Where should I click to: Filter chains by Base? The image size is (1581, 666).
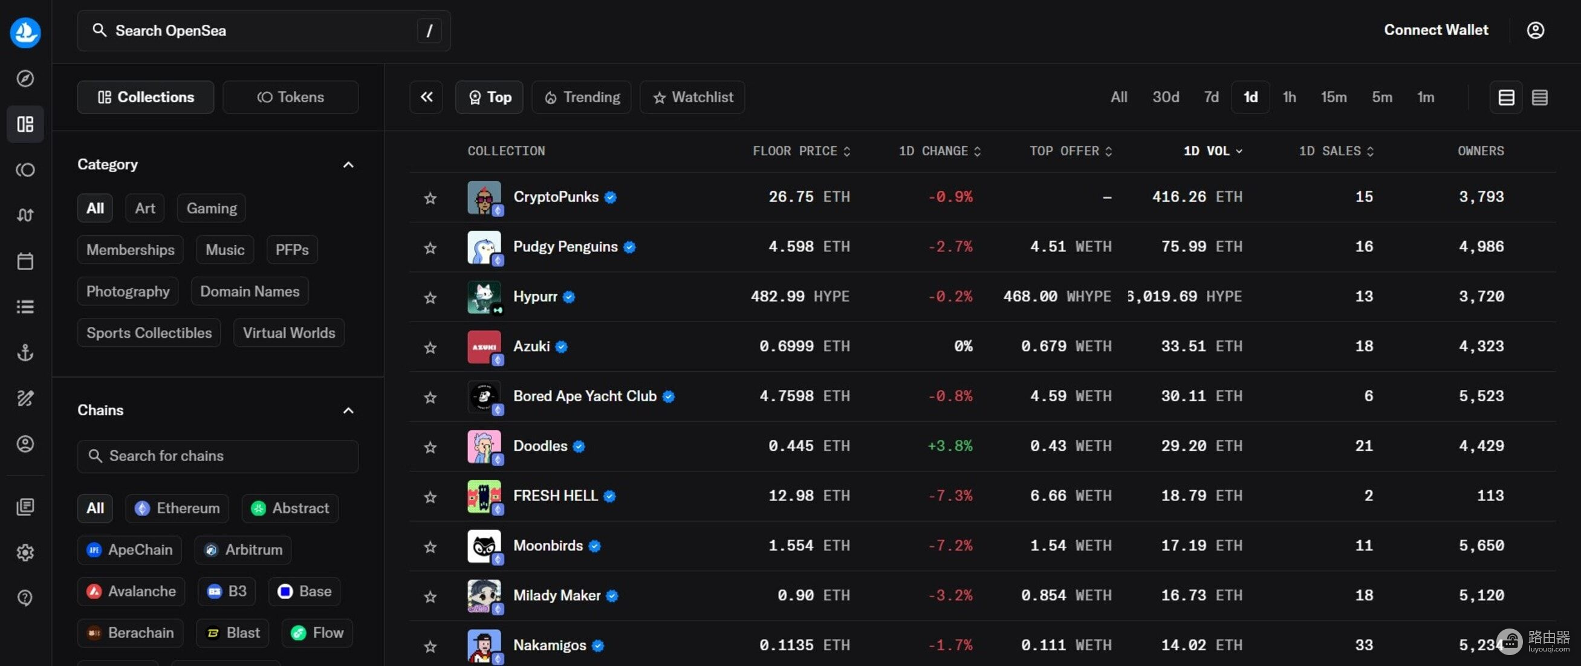tap(305, 592)
